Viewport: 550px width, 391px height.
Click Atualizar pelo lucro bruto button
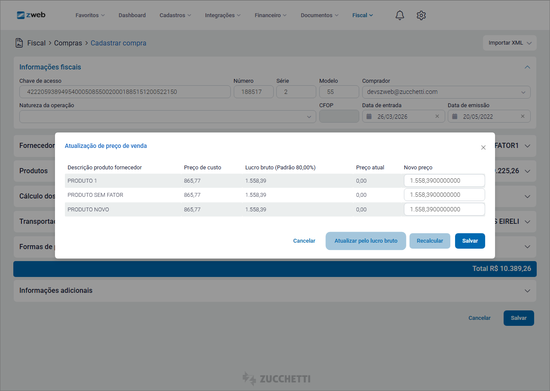pos(366,241)
